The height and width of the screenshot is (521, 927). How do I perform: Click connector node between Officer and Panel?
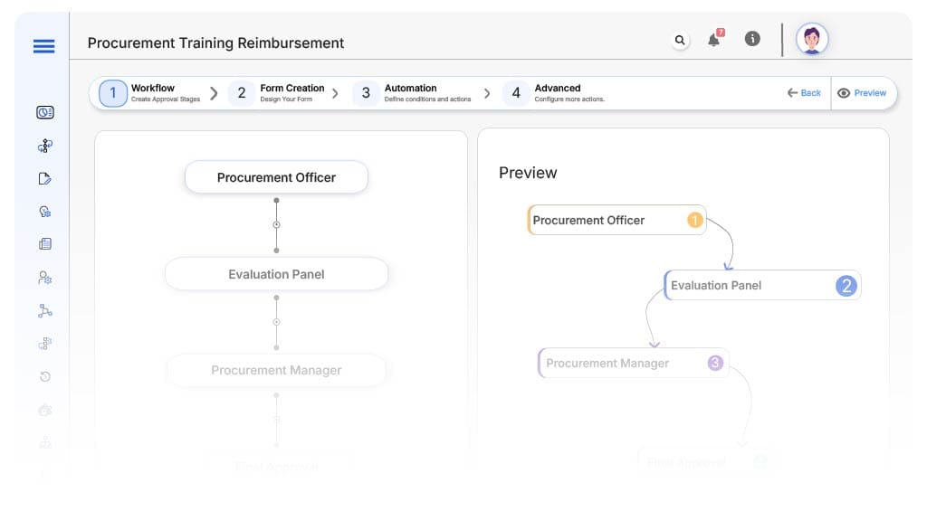click(x=276, y=224)
